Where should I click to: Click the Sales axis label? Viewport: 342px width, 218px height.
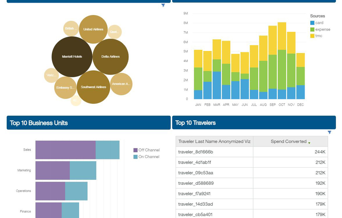27,150
